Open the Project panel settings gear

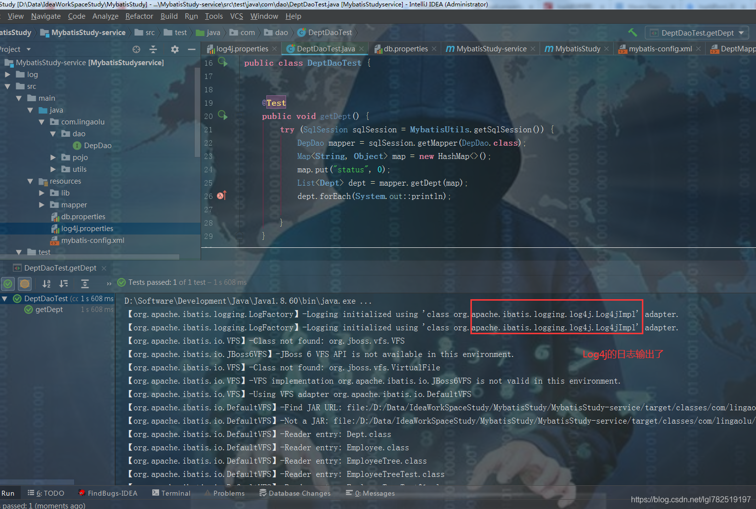coord(174,49)
